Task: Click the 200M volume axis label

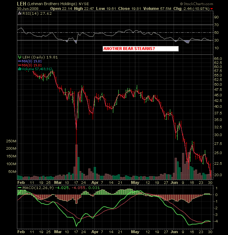Action: 11,148
